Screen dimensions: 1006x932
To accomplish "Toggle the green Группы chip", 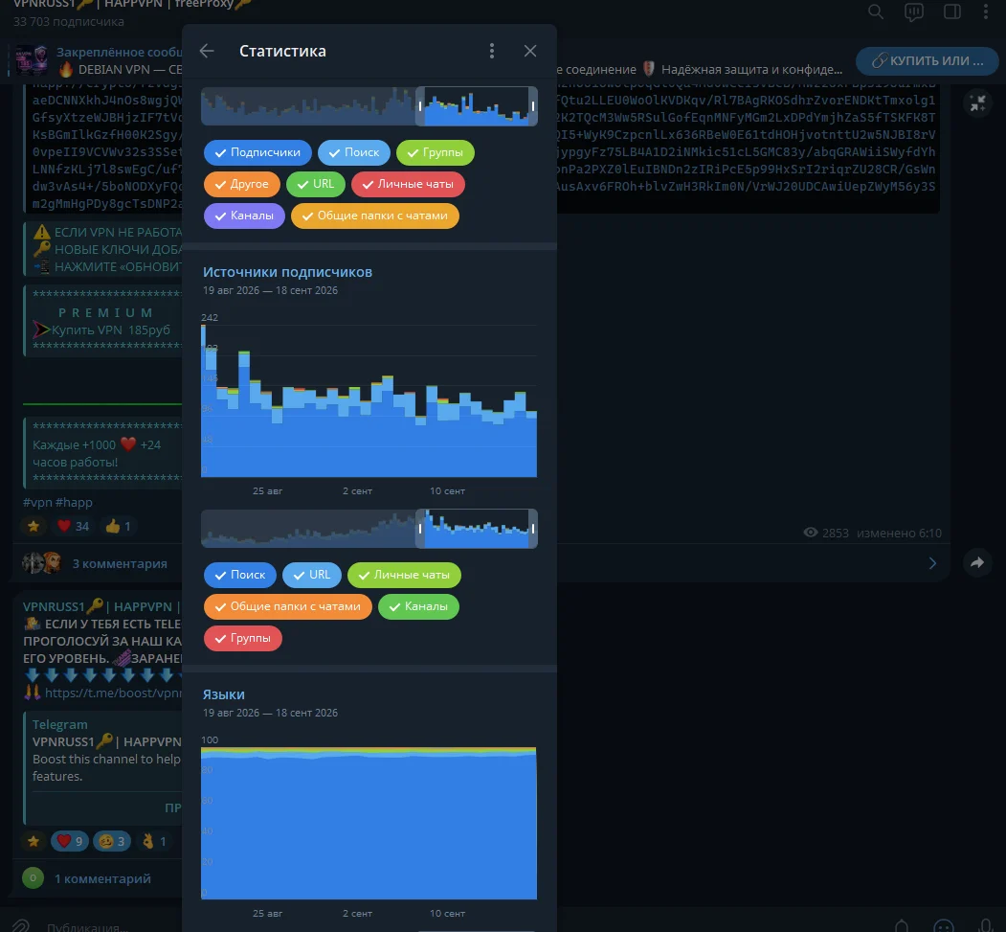I will [x=435, y=152].
